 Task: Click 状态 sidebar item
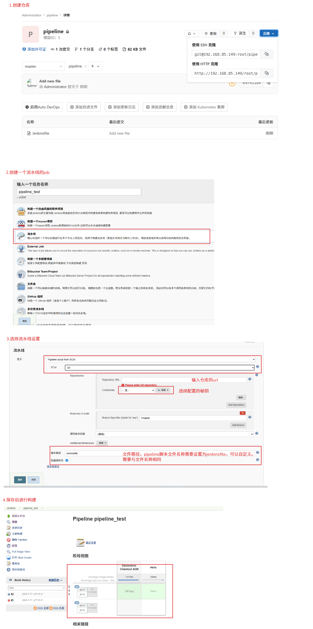[x=14, y=522]
